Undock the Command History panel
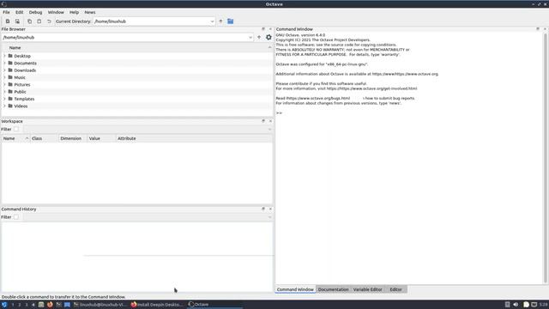Screen dimensions: 549x309 [x=263, y=209]
